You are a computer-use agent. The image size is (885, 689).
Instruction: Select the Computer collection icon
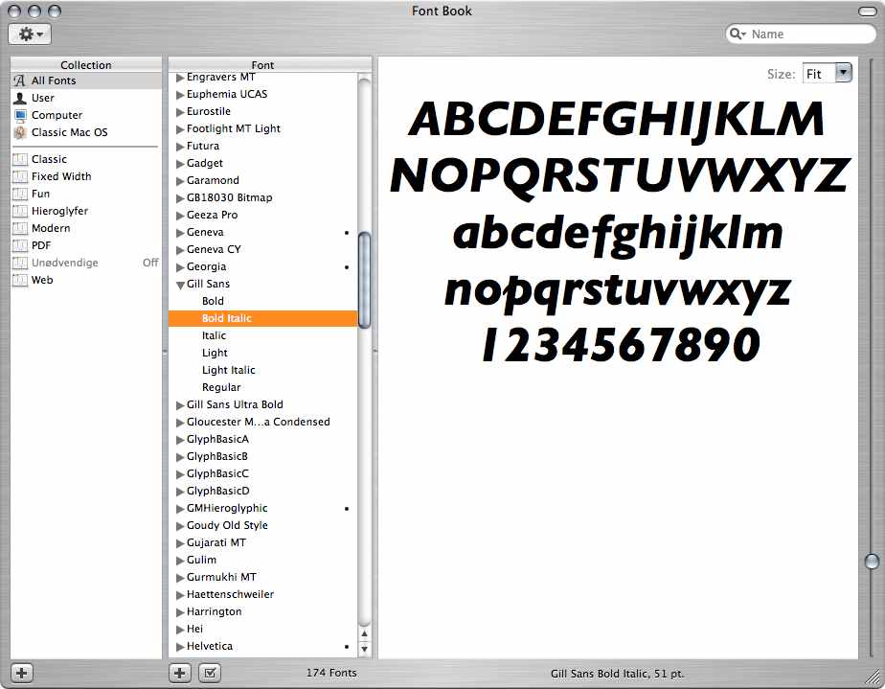click(x=20, y=115)
